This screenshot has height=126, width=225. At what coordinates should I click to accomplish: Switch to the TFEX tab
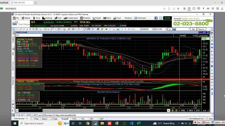coord(74,119)
